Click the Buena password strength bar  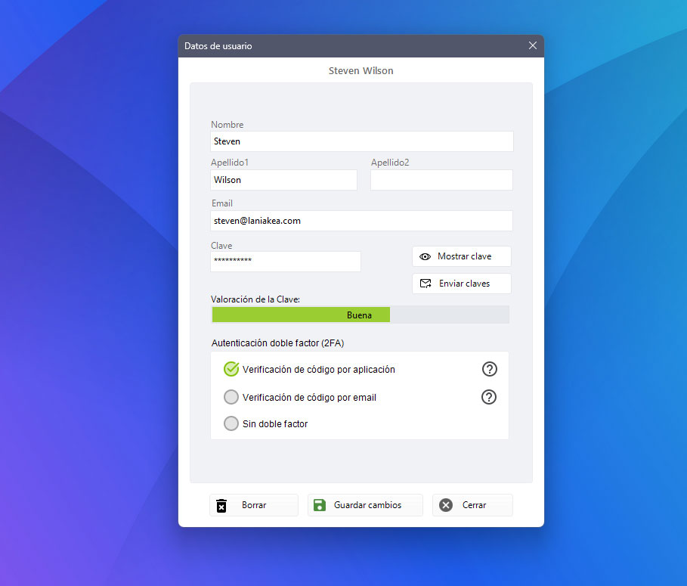pos(361,315)
